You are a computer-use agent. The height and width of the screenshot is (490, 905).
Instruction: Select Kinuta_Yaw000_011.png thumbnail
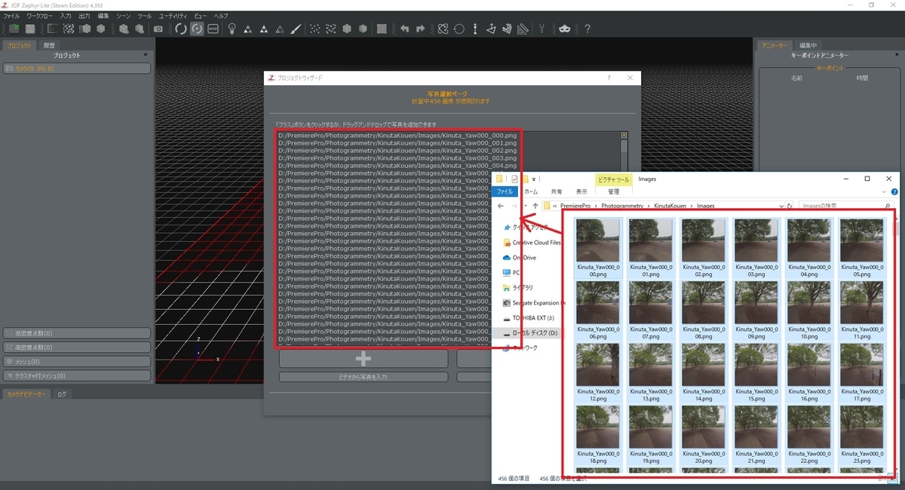click(x=862, y=311)
